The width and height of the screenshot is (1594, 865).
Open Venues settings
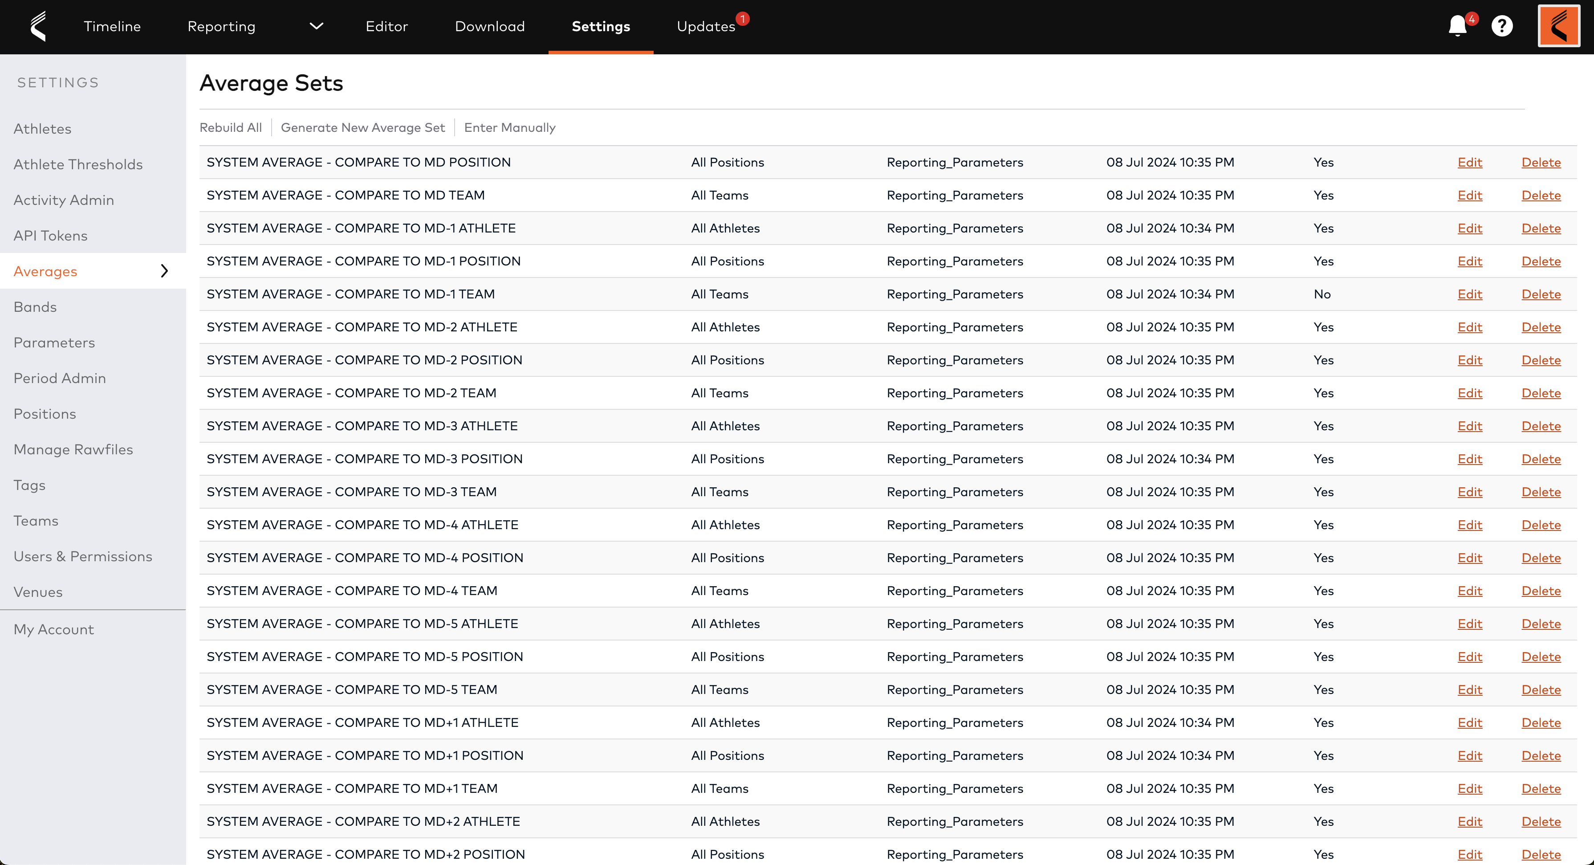tap(38, 592)
